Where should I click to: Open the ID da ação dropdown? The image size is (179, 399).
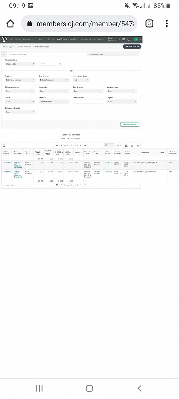(x=54, y=91)
